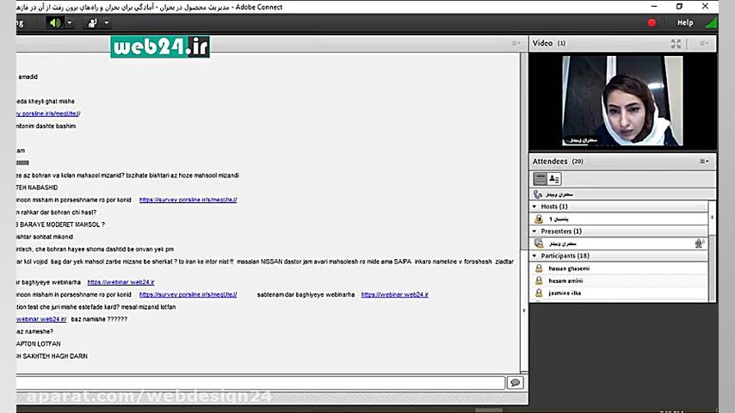
Task: Open Video pod options menu
Action: (704, 43)
